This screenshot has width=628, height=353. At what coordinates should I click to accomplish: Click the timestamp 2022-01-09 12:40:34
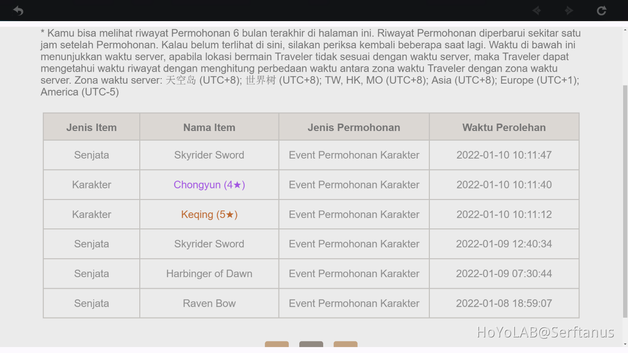click(x=504, y=244)
